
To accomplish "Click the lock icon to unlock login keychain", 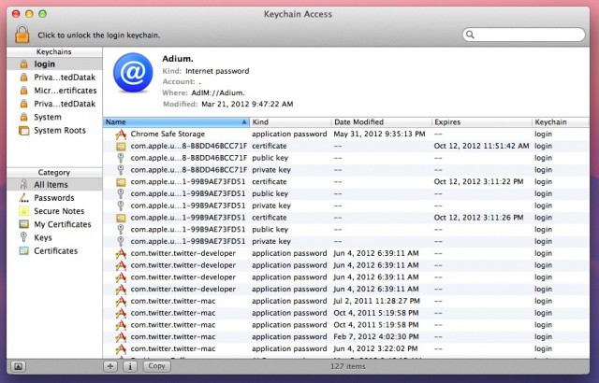I will click(x=20, y=34).
